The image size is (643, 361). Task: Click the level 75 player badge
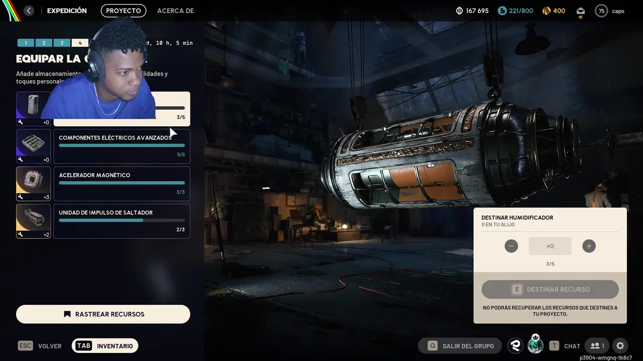point(601,11)
